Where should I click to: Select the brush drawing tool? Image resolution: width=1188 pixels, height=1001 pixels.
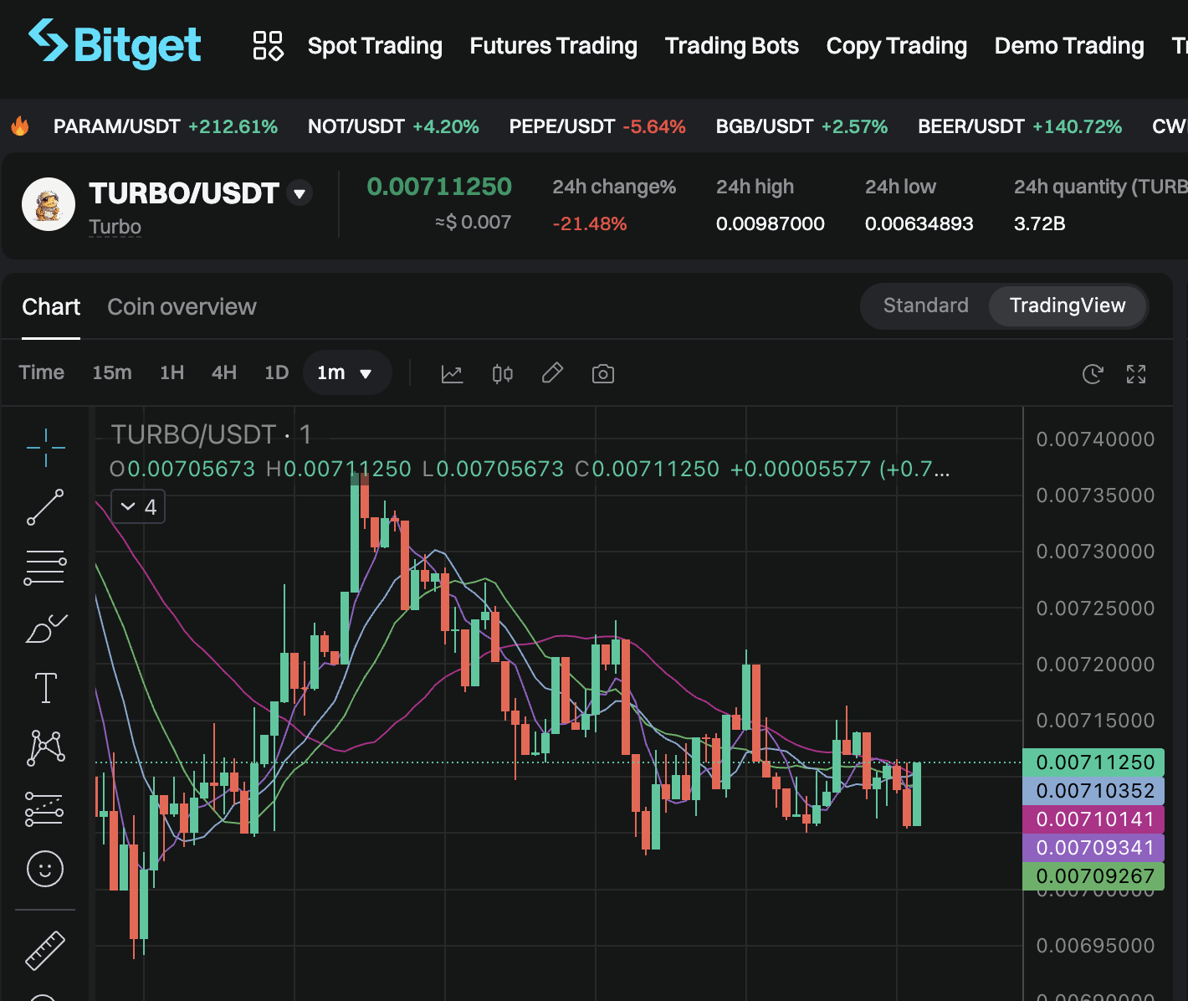tap(46, 628)
